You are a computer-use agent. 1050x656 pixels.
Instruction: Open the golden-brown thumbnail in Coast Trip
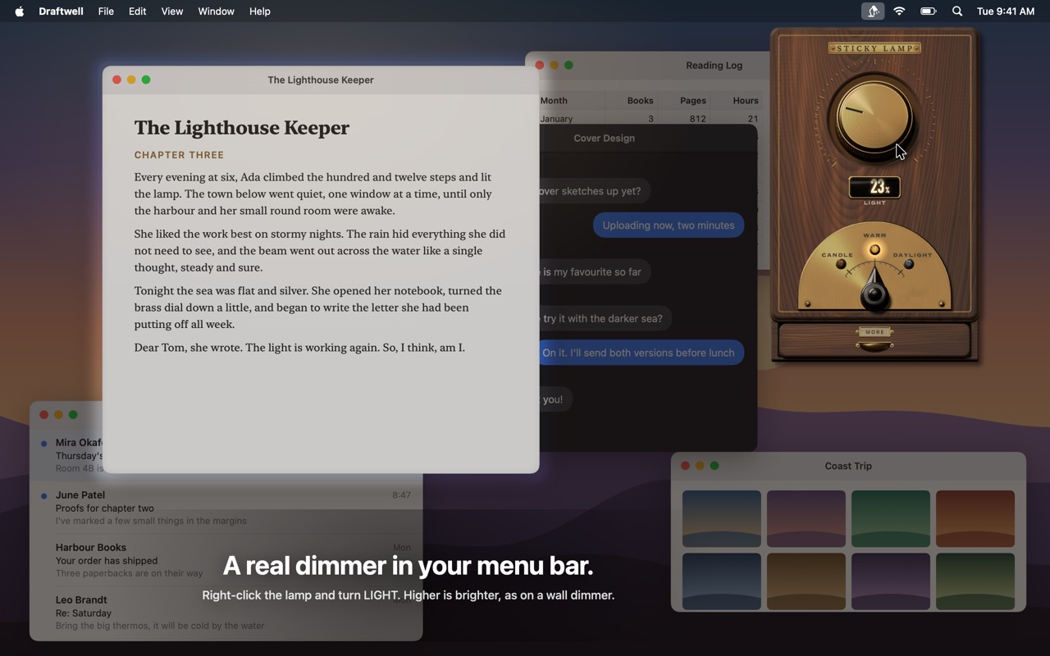click(x=806, y=581)
